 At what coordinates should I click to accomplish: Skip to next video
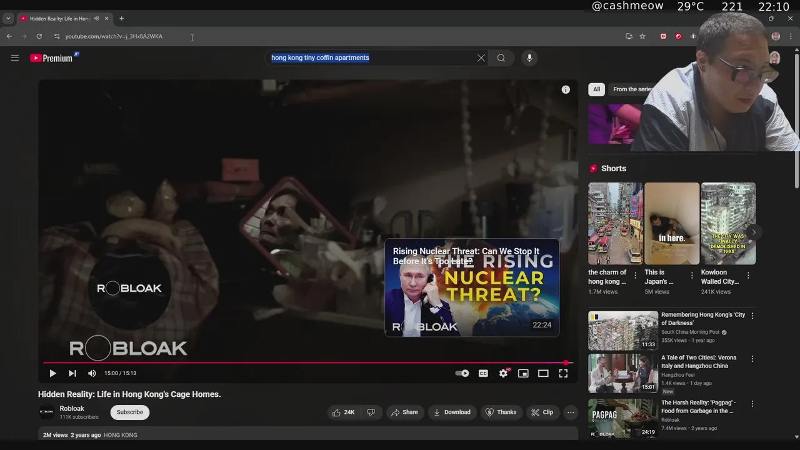click(x=72, y=373)
